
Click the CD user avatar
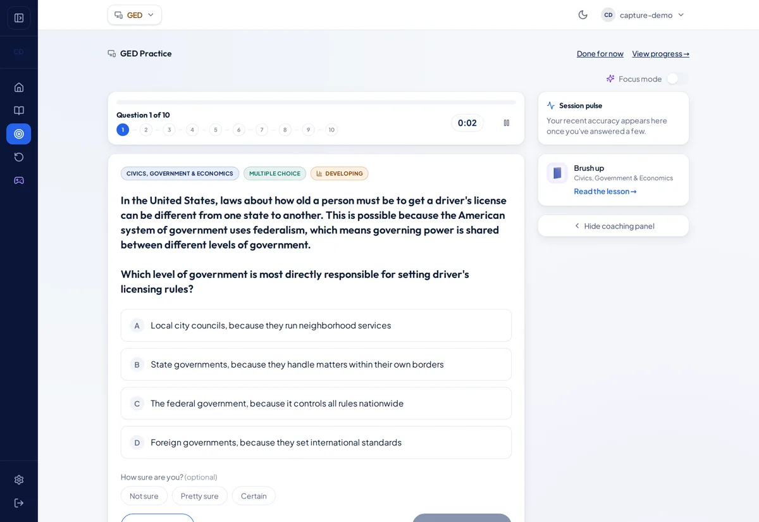tap(608, 15)
